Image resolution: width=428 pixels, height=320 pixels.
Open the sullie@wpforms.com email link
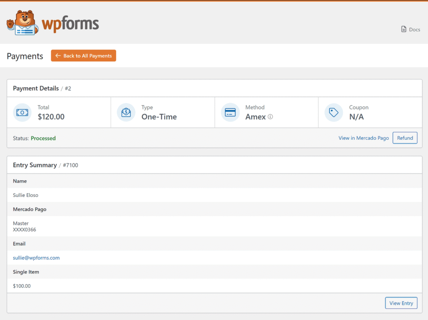coord(36,257)
